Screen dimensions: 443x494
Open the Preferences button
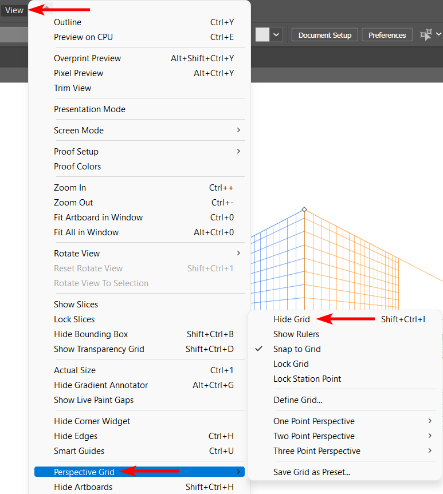387,35
